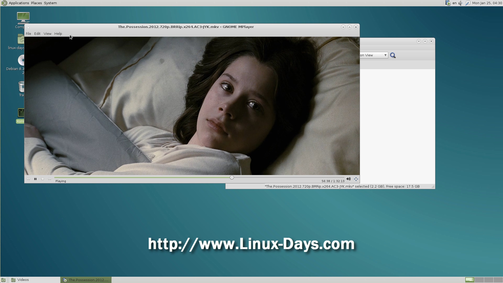Open the View menu in MPlayer
503x283 pixels.
(47, 34)
